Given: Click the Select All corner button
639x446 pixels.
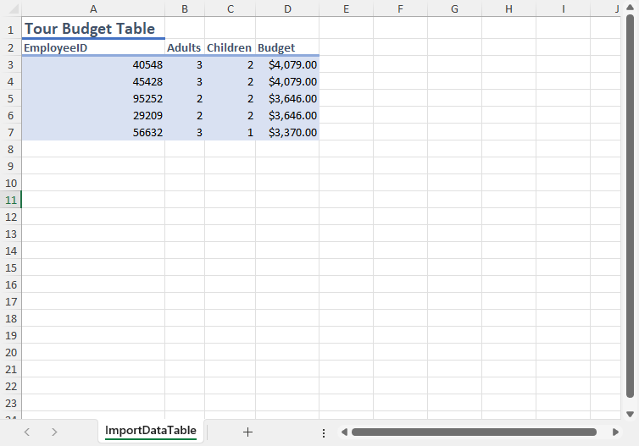Looking at the screenshot, I should point(10,8).
